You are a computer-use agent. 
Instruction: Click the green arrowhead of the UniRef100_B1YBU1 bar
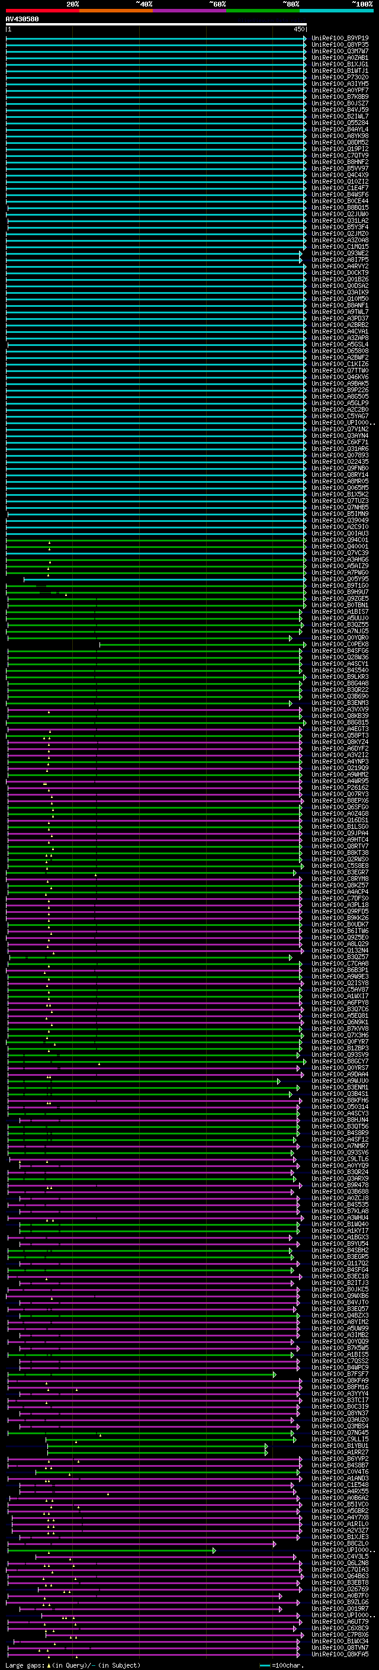point(266,1446)
